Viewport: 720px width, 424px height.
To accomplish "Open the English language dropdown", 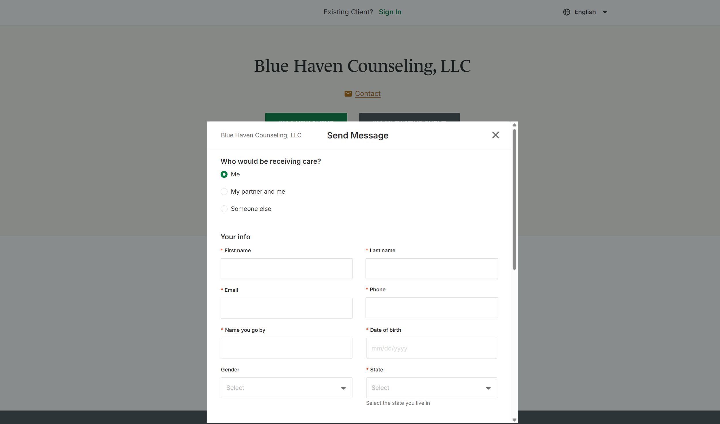I will point(585,12).
